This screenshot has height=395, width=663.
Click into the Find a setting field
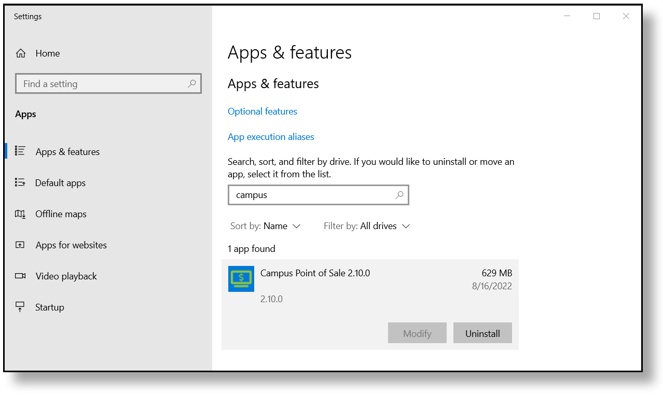tap(101, 84)
